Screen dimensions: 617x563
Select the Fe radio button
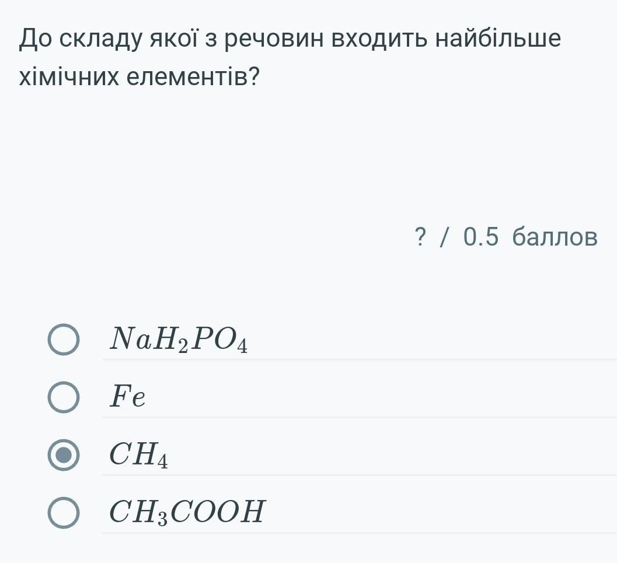point(63,398)
